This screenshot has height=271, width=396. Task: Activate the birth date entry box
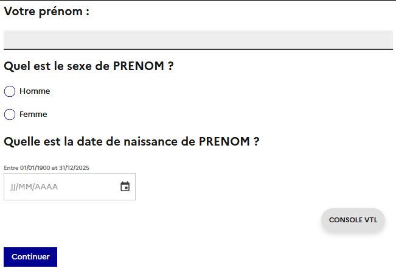coord(69,186)
